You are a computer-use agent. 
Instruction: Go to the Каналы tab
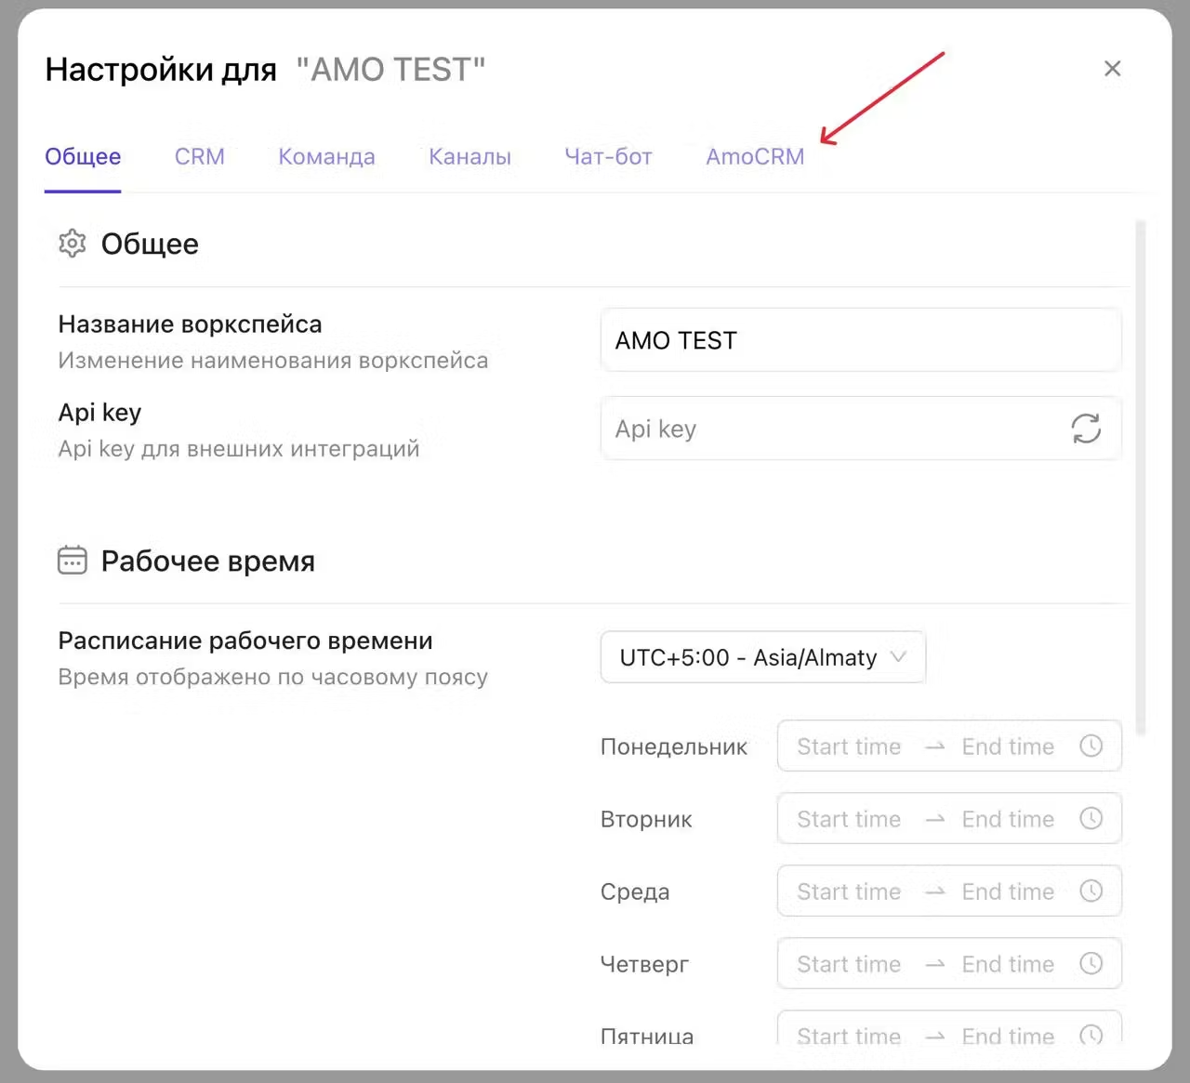(469, 156)
